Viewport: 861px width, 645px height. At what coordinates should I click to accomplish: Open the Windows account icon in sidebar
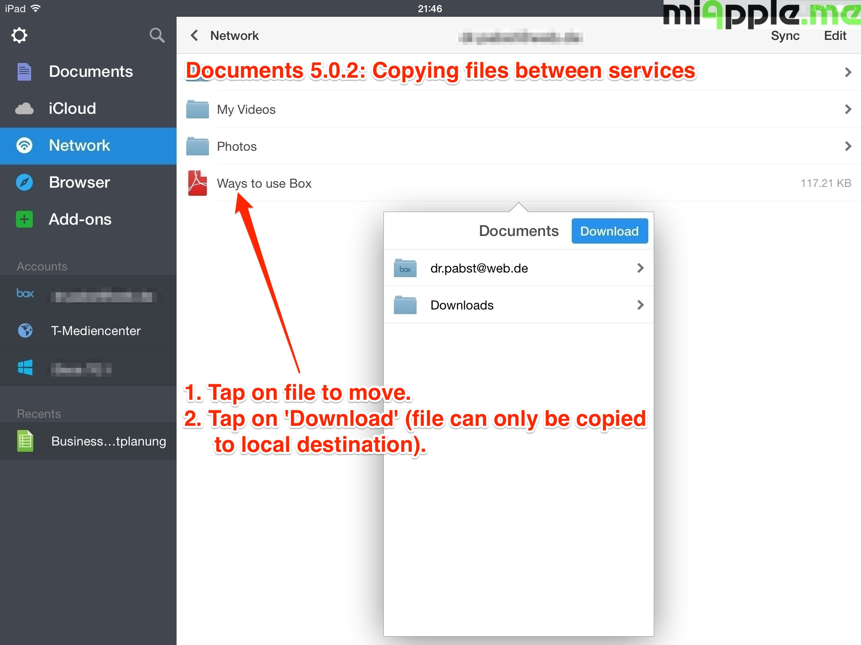tap(25, 368)
